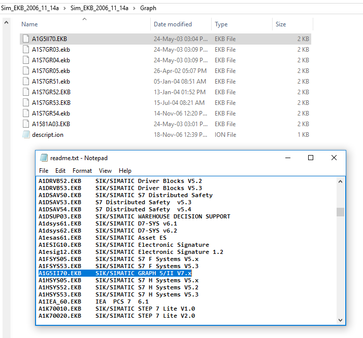The height and width of the screenshot is (338, 363).
Task: Click date 13-Jan-04 01:52 PM
Action: (x=180, y=92)
